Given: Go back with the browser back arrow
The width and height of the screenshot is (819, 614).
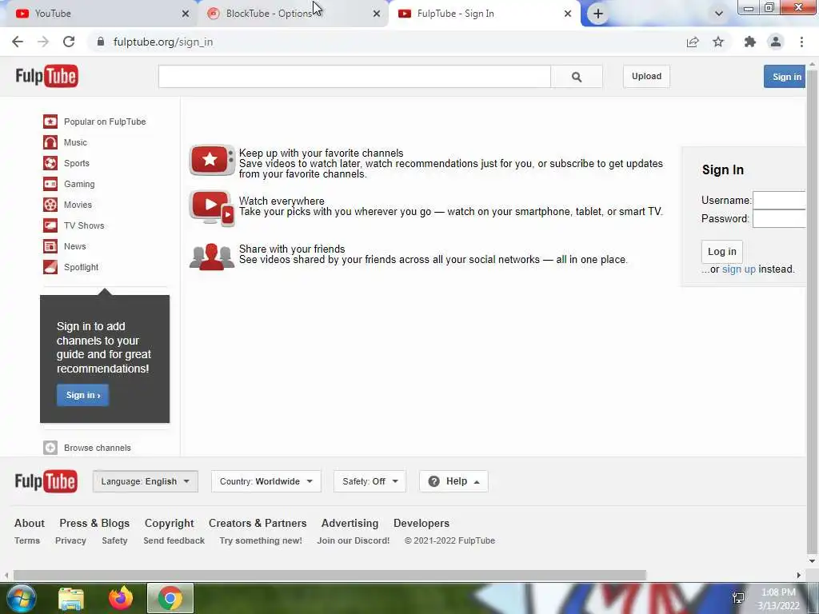Looking at the screenshot, I should (x=18, y=42).
